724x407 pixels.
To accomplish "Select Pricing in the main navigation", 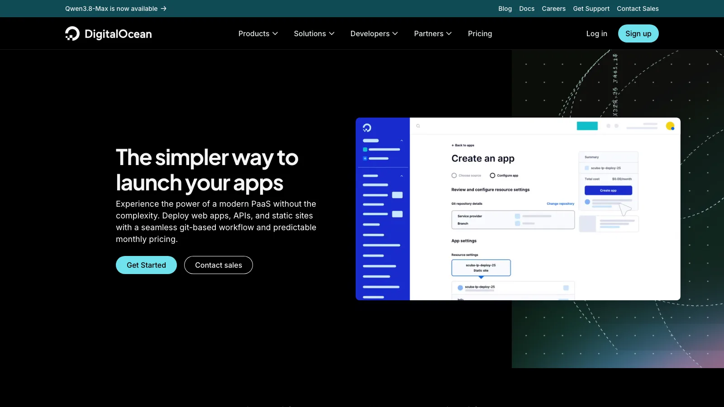I will 480,33.
